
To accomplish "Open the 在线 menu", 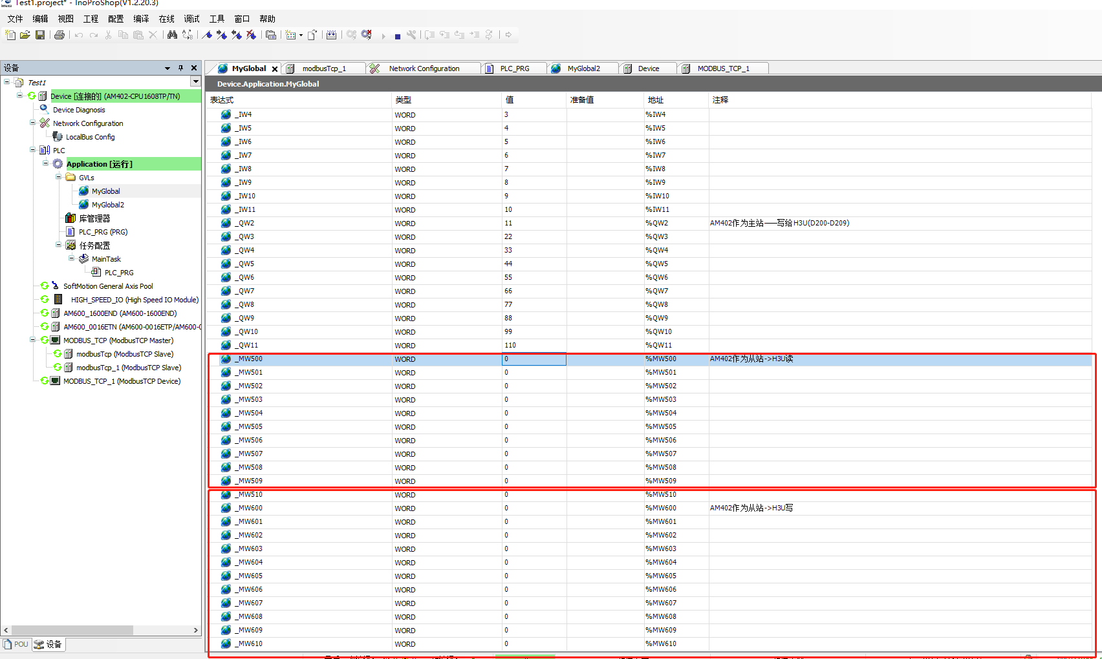I will point(167,19).
